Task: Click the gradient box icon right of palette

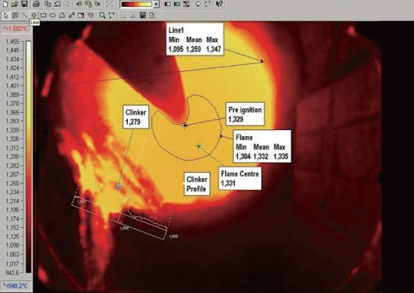Action: 167,4
